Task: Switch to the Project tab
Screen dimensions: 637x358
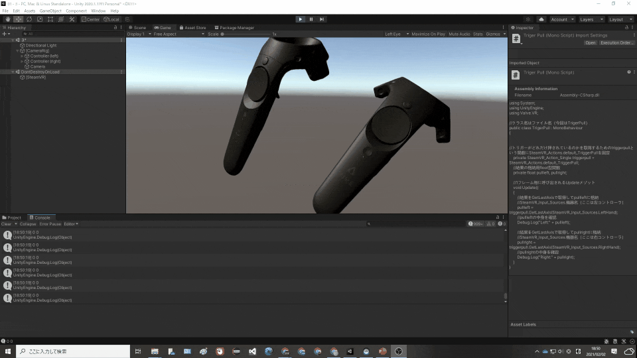Action: point(12,217)
